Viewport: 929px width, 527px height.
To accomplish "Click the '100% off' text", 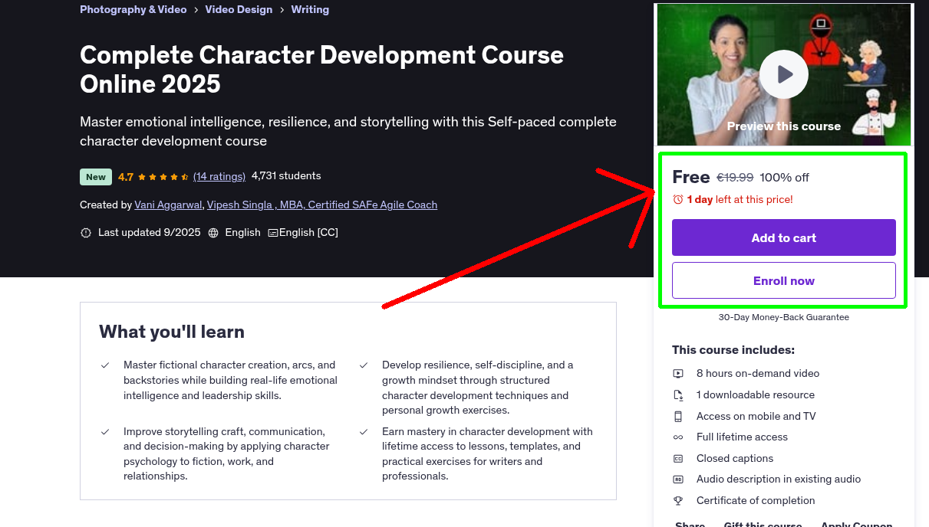I will click(x=785, y=178).
